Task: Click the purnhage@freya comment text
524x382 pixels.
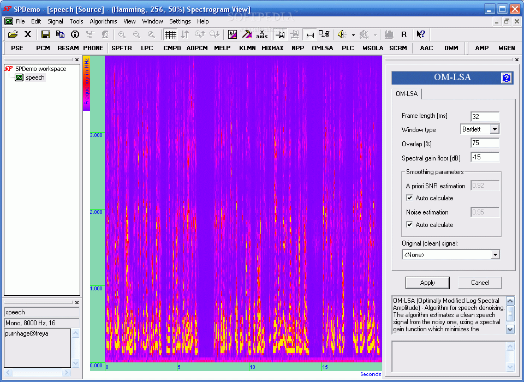Action: (27, 333)
